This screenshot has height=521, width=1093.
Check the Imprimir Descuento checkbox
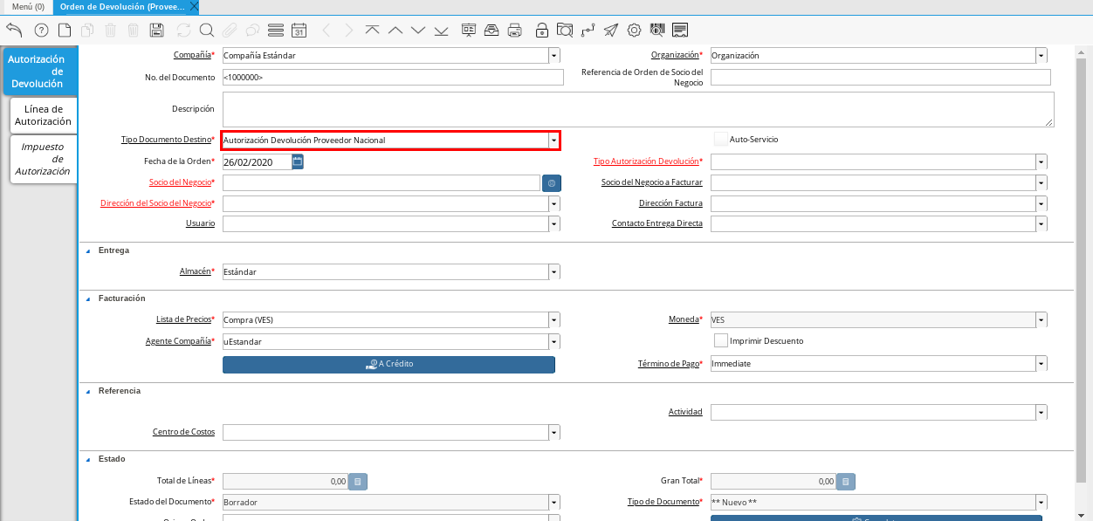pyautogui.click(x=720, y=340)
